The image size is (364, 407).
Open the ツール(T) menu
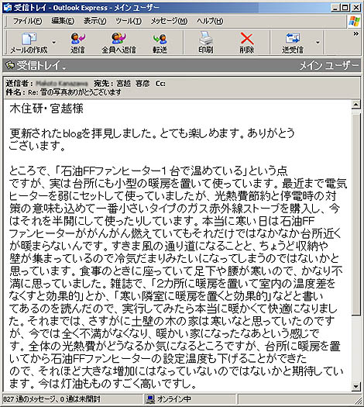tap(129, 21)
